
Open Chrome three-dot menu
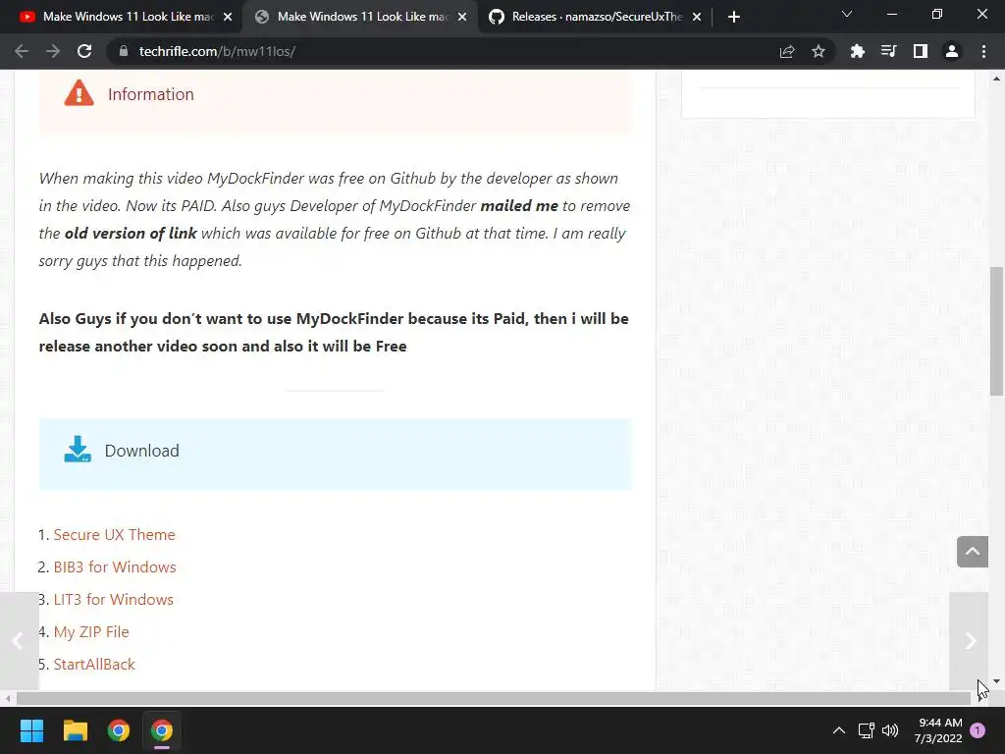(x=983, y=51)
